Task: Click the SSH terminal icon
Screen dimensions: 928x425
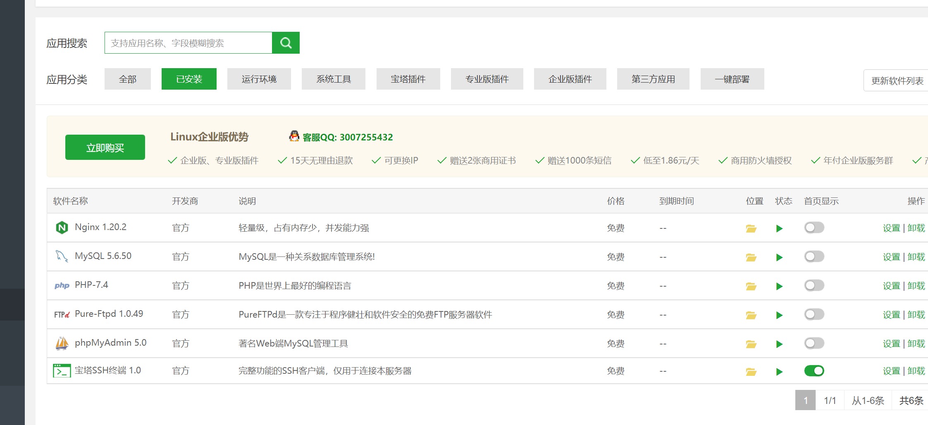Action: (x=62, y=370)
